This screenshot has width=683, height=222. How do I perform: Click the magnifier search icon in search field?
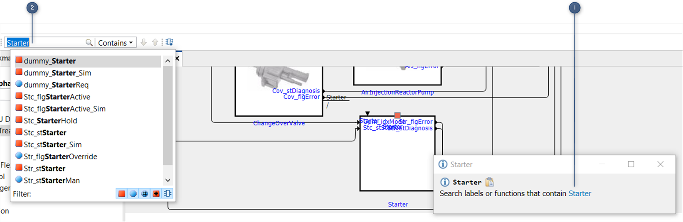click(x=89, y=42)
